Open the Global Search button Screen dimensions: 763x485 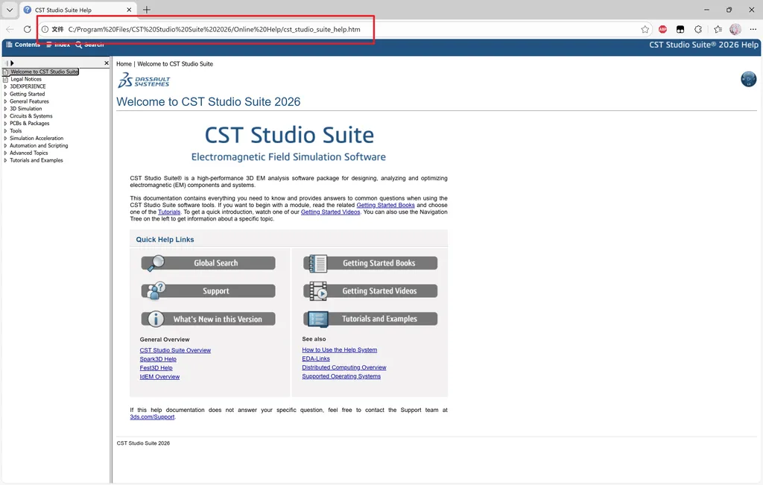[209, 263]
